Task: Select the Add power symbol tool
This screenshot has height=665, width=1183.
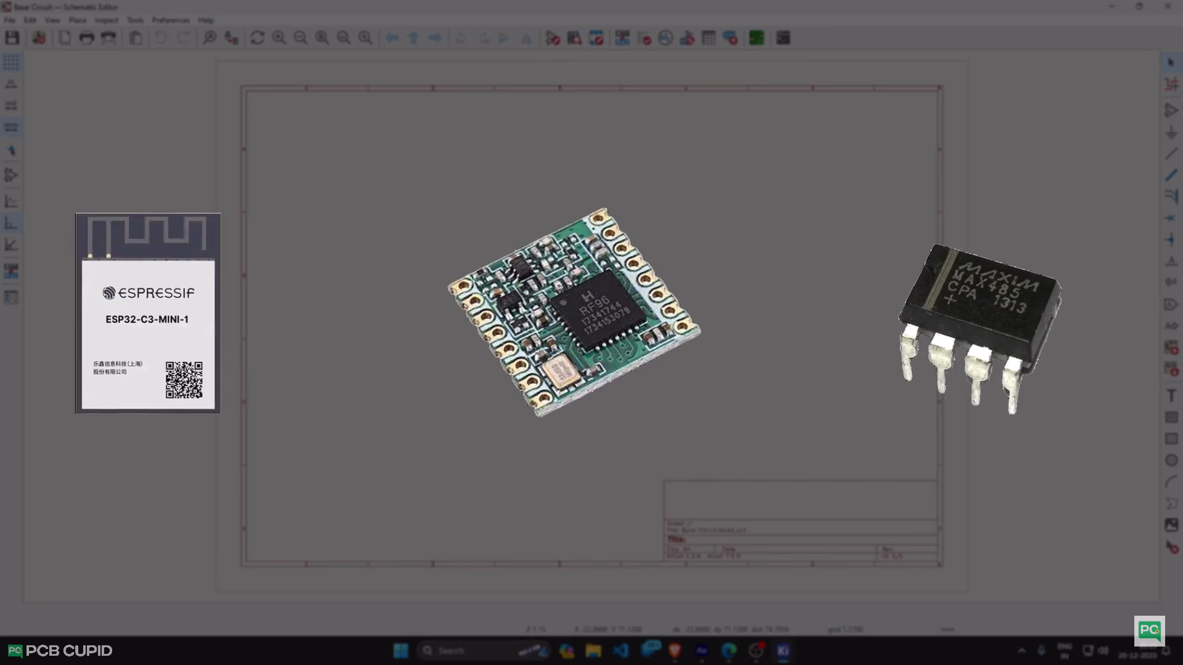Action: pos(1171,132)
